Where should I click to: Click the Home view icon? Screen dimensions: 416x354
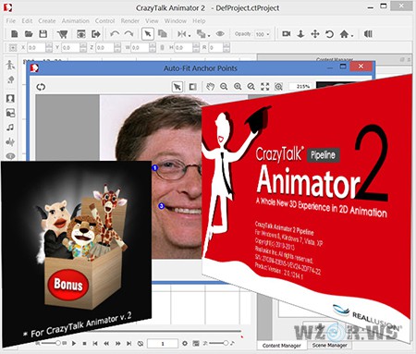pyautogui.click(x=344, y=34)
